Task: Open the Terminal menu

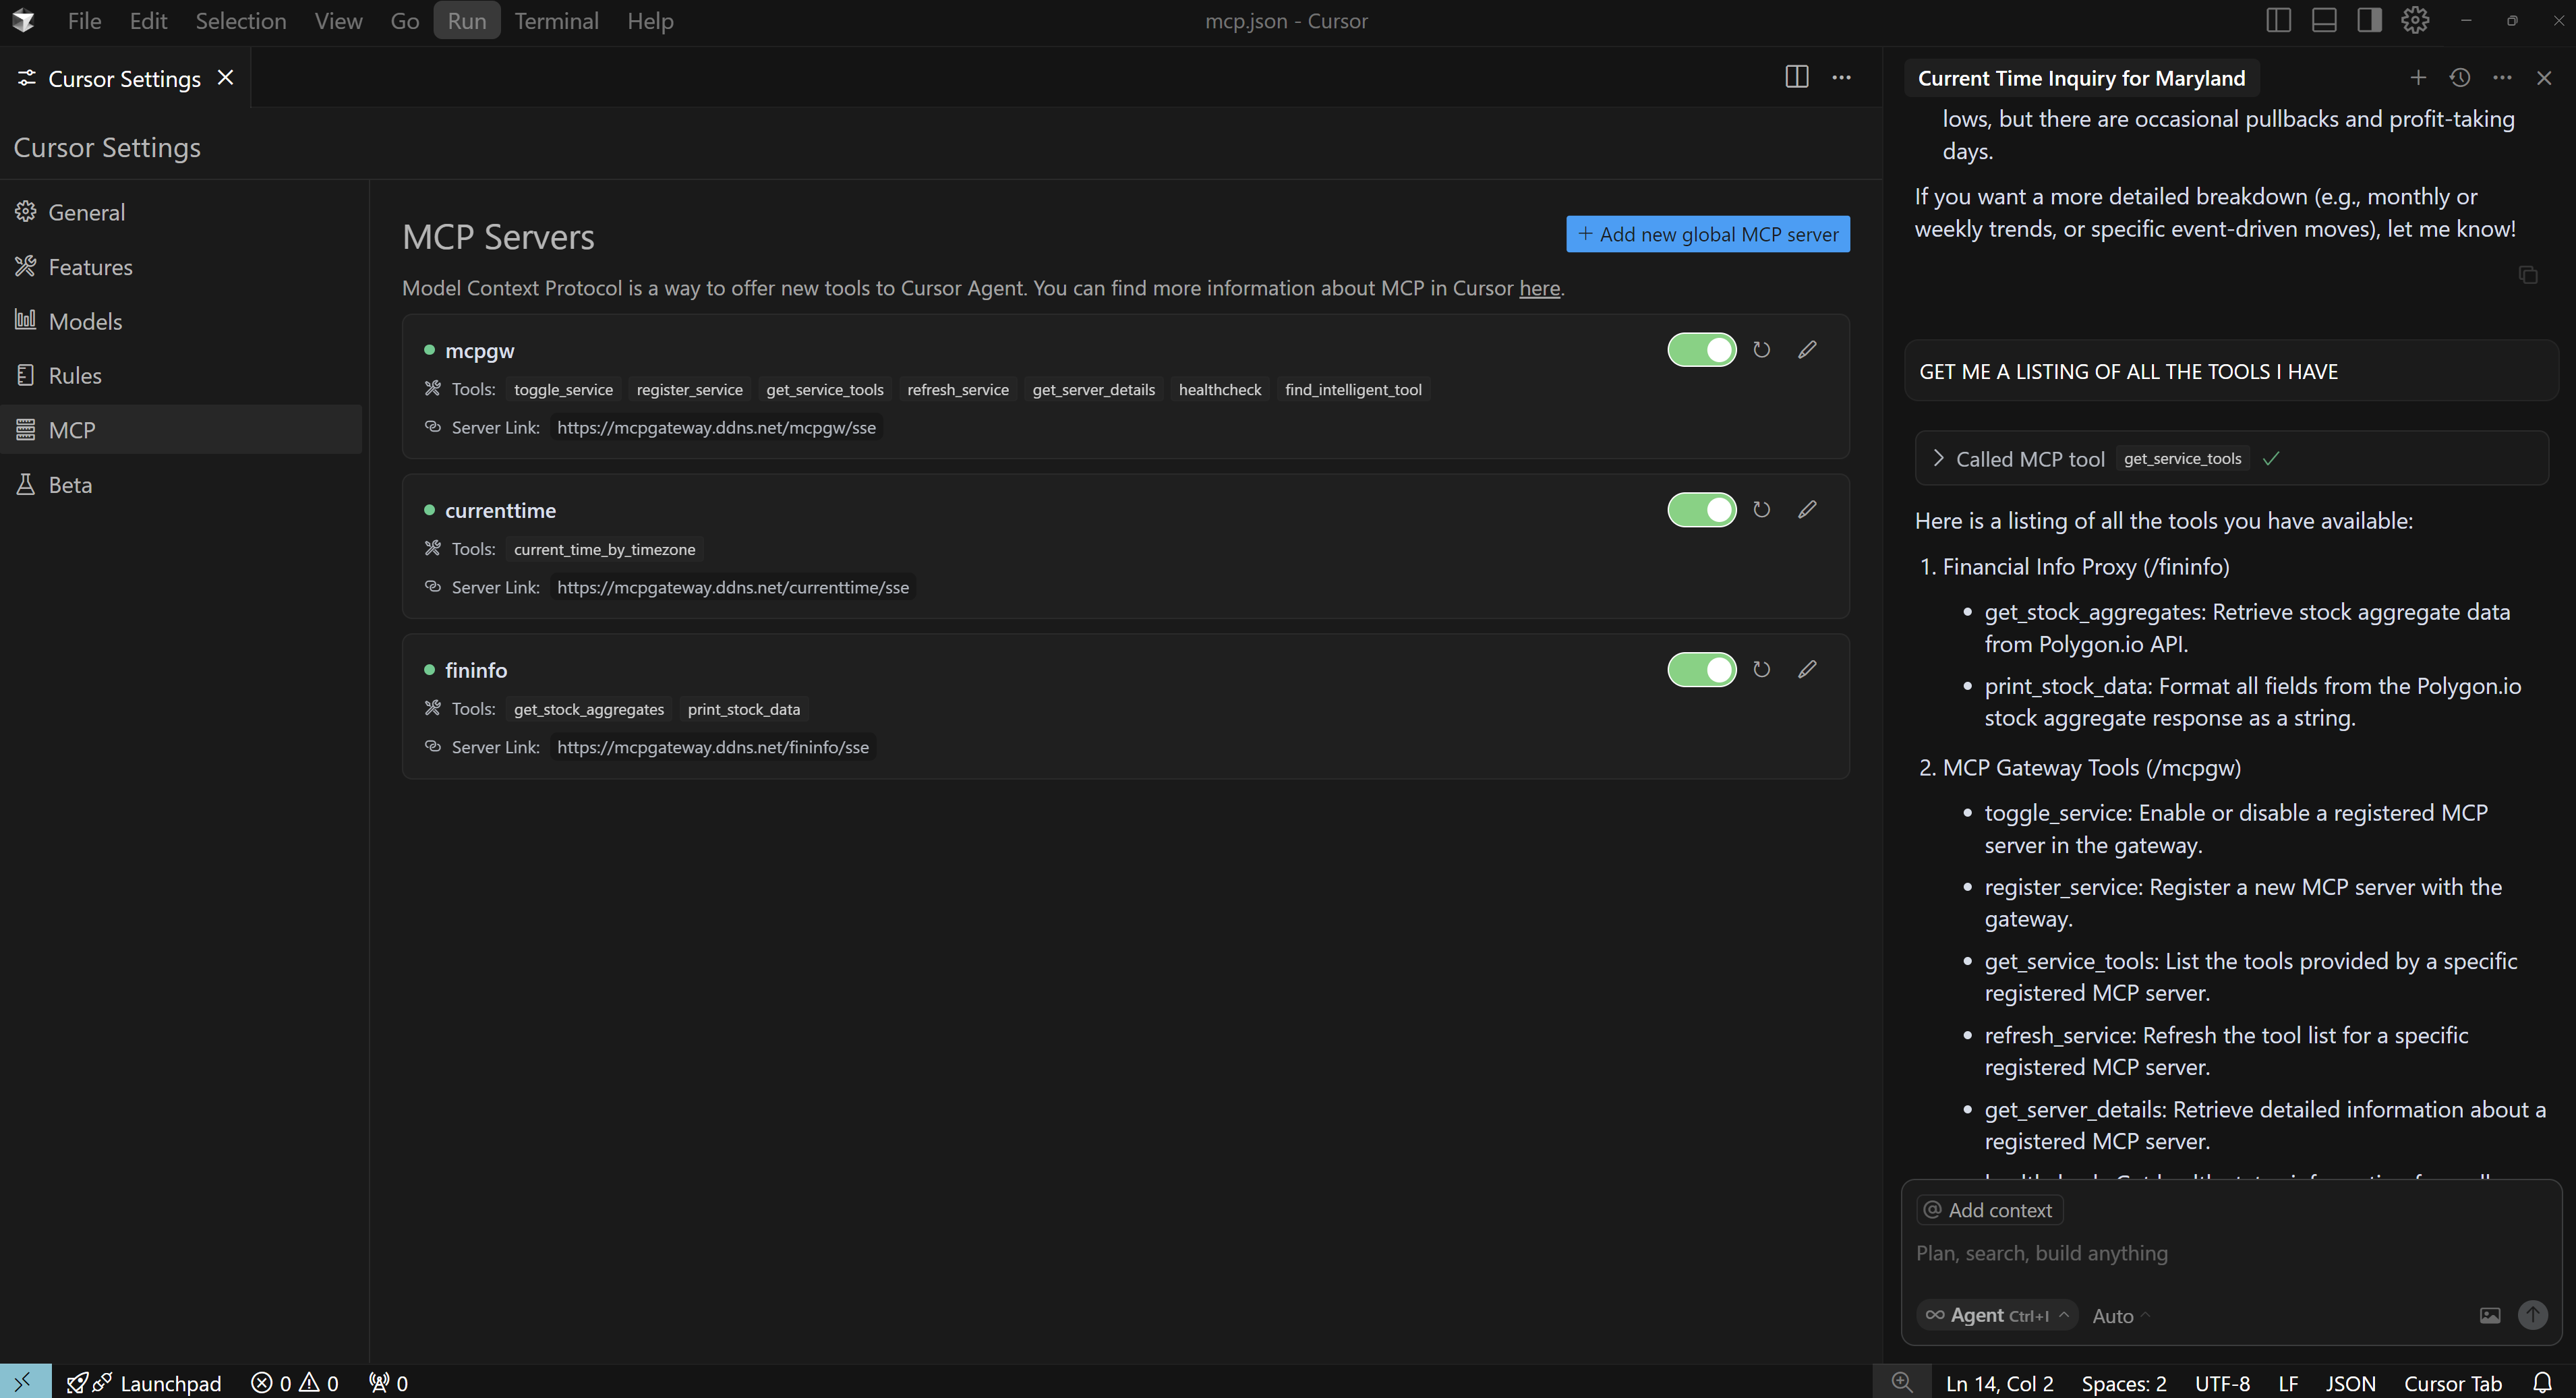Action: coord(556,21)
